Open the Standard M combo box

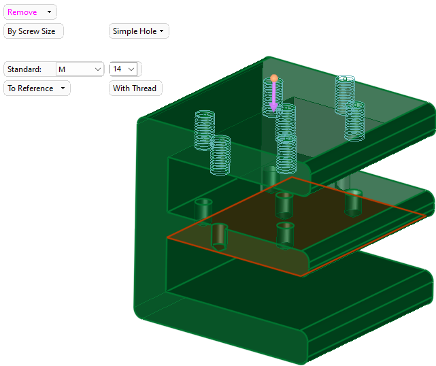point(80,69)
